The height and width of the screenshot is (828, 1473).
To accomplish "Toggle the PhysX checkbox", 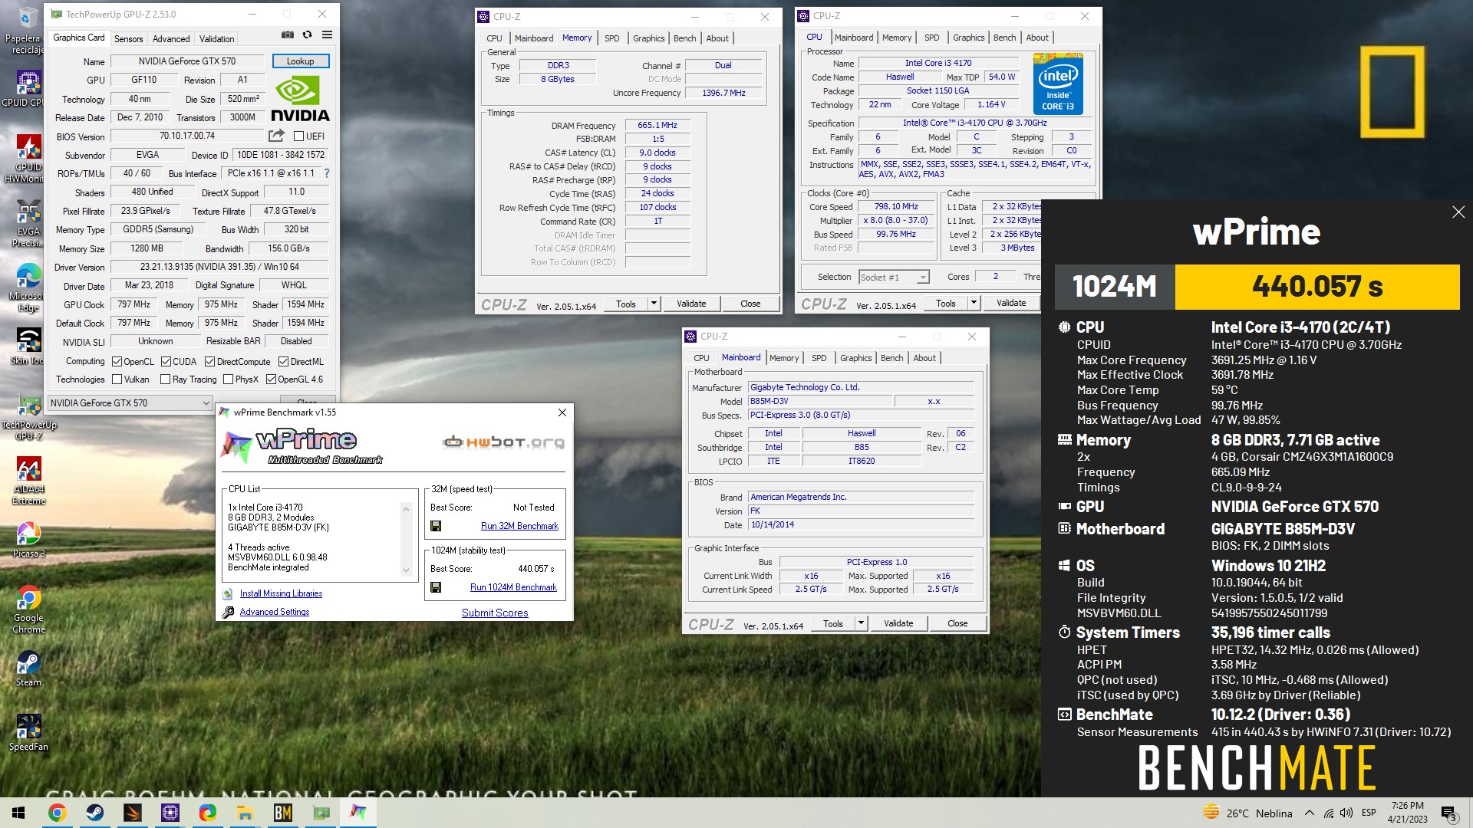I will (x=228, y=379).
